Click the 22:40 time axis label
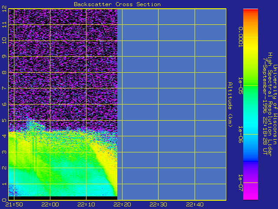Viewport: 278px width, 209px height. [195, 205]
